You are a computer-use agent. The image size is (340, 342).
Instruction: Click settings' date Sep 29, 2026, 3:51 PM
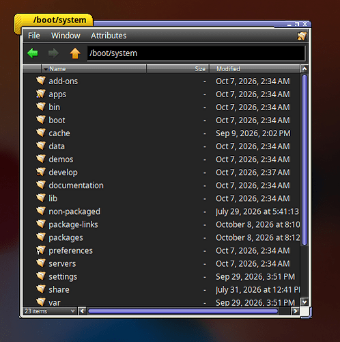[255, 277]
